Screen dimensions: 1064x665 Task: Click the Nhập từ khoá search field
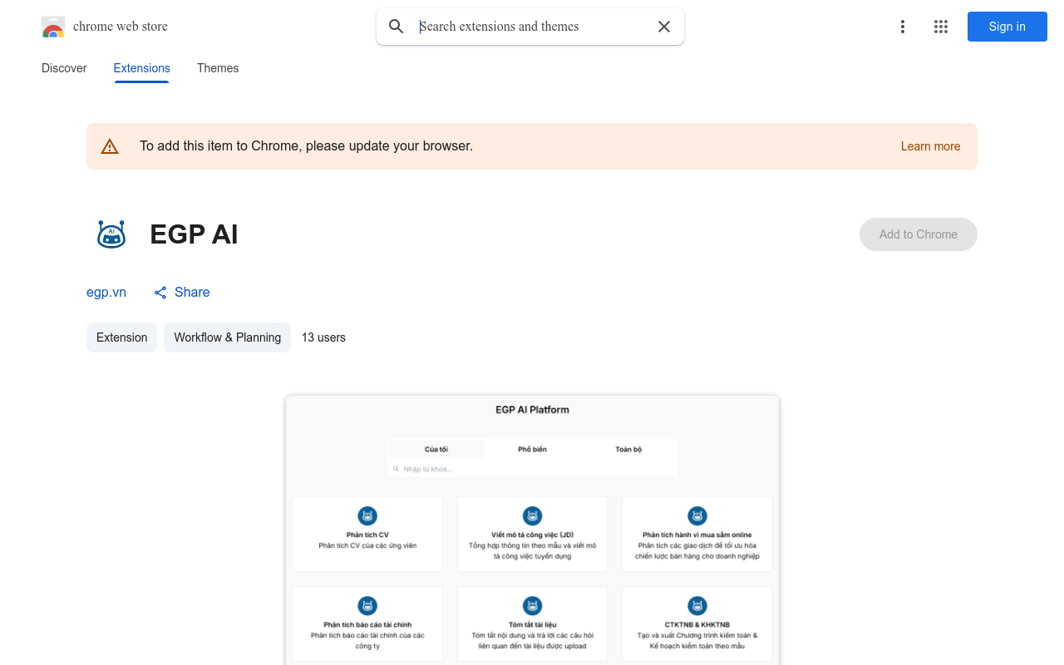[532, 469]
